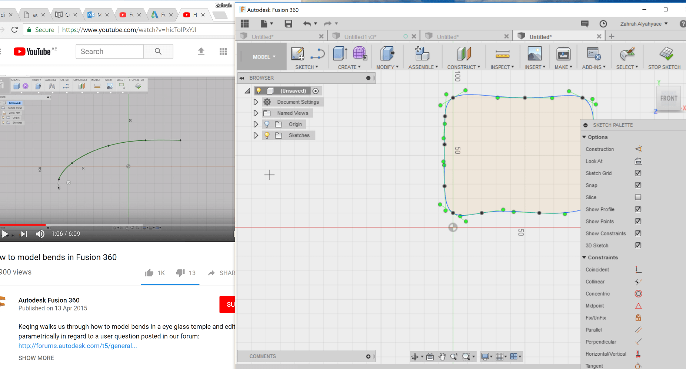686x369 pixels.
Task: Click the Coincident constraint icon
Action: pyautogui.click(x=638, y=269)
